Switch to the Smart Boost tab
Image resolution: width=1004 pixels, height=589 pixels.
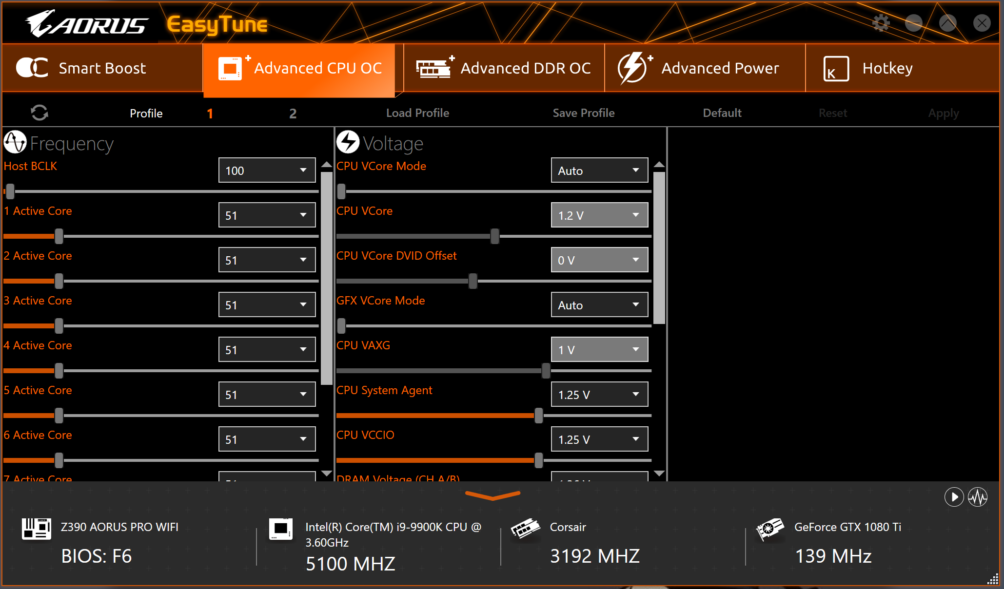(102, 68)
